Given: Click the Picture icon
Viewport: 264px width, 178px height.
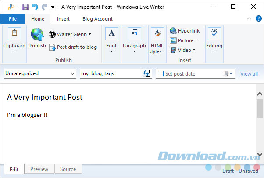Looking at the screenshot, I should pyautogui.click(x=173, y=40).
